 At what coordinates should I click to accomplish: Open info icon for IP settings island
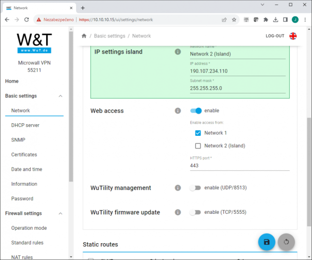pos(178,52)
